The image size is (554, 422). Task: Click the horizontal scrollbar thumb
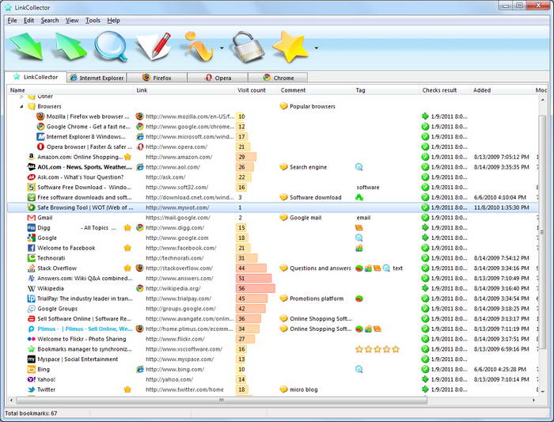[x=222, y=400]
